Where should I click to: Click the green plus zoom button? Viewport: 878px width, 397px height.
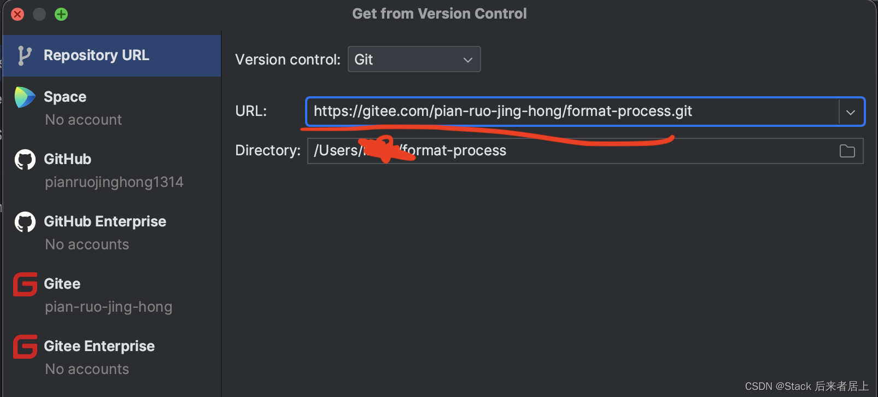coord(61,14)
